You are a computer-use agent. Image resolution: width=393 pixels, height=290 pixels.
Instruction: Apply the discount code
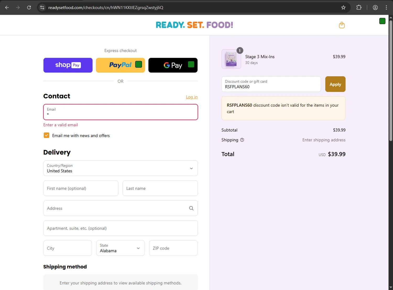(x=335, y=84)
